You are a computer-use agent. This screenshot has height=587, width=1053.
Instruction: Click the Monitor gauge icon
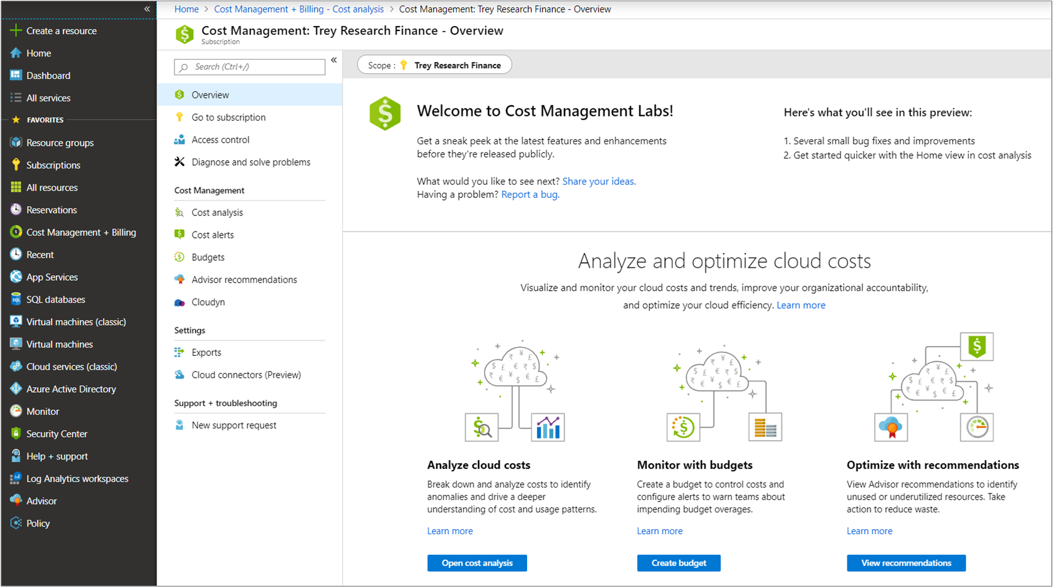[x=16, y=411]
